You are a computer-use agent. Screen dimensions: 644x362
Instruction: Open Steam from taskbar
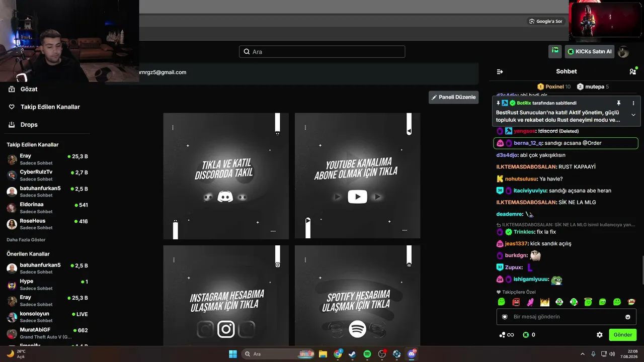click(352, 354)
